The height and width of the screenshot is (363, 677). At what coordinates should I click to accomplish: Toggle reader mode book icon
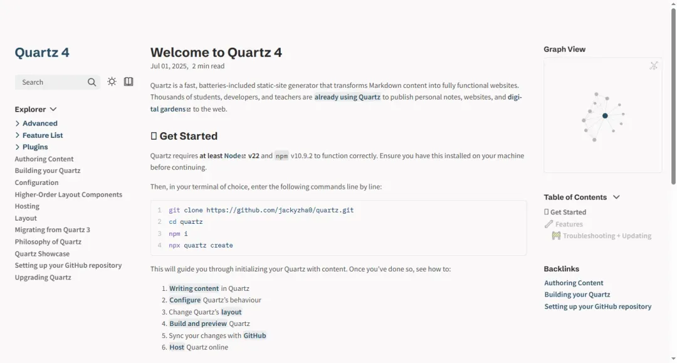click(129, 82)
